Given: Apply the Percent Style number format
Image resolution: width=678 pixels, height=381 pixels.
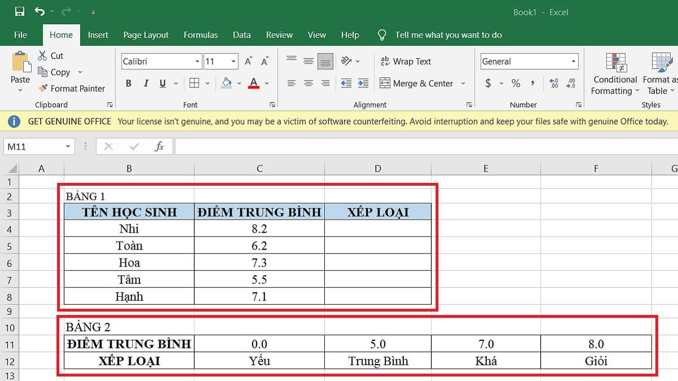Looking at the screenshot, I should pyautogui.click(x=515, y=83).
